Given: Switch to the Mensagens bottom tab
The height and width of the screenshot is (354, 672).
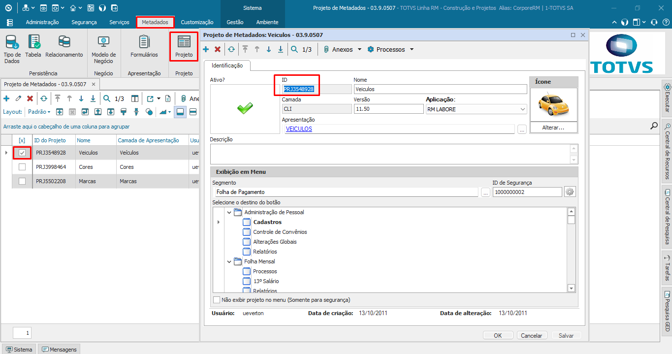Looking at the screenshot, I should 60,350.
